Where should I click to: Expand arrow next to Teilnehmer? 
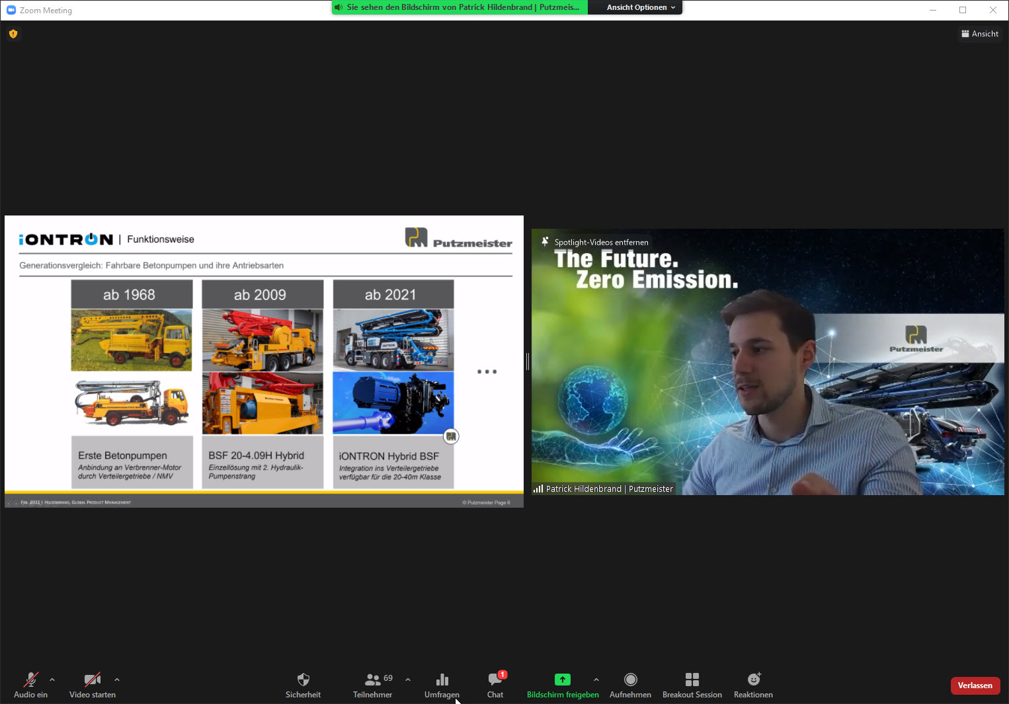point(408,680)
